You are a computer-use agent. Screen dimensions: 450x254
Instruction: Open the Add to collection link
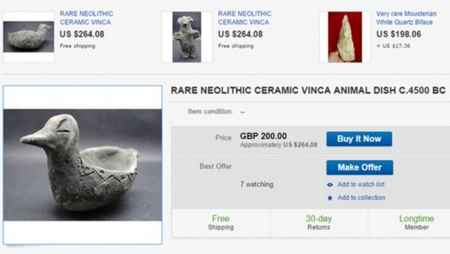point(361,197)
